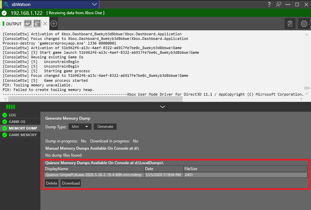
Task: Select the Quiesce-SimplePLM.exe mini.mdmp dump row
Action: (x=176, y=175)
